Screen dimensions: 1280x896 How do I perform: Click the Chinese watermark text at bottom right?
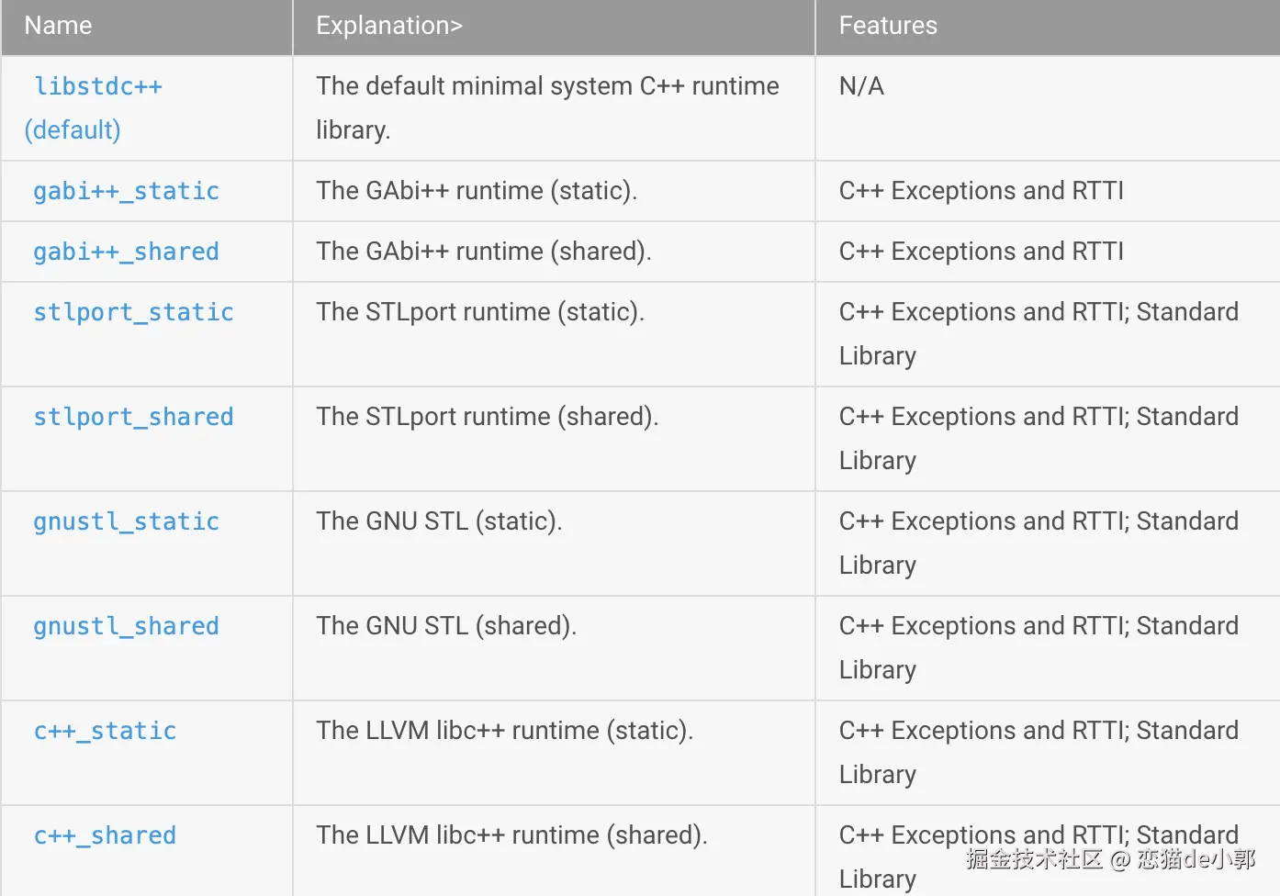click(x=1109, y=859)
